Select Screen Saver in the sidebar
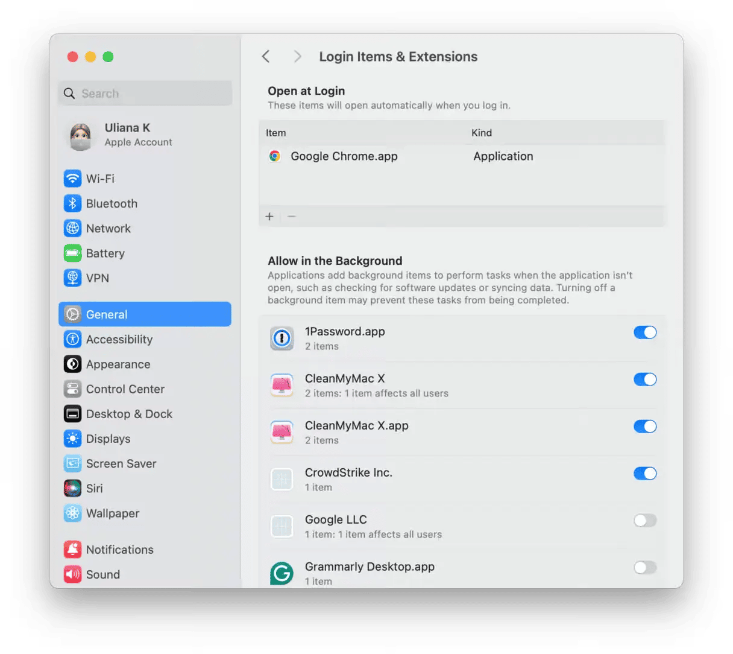Viewport: 733px width, 654px height. (x=145, y=463)
